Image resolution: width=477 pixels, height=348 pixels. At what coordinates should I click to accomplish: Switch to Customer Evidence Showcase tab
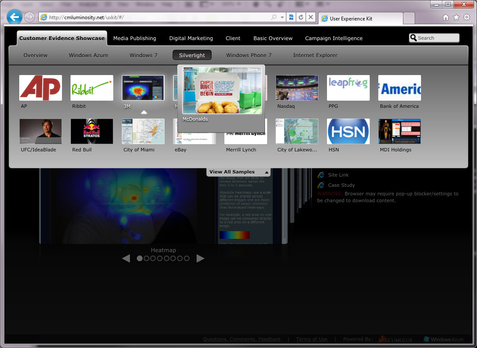(62, 38)
